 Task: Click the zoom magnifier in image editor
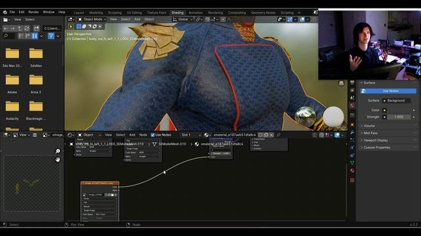point(58,151)
